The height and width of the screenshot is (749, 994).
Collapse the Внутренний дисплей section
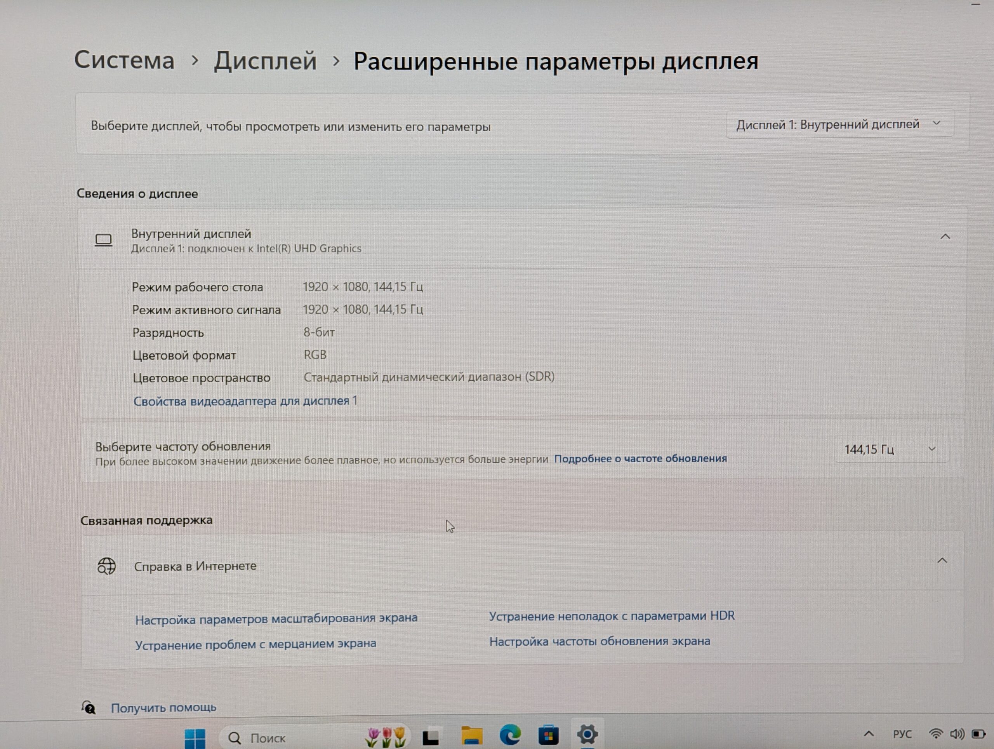(945, 237)
